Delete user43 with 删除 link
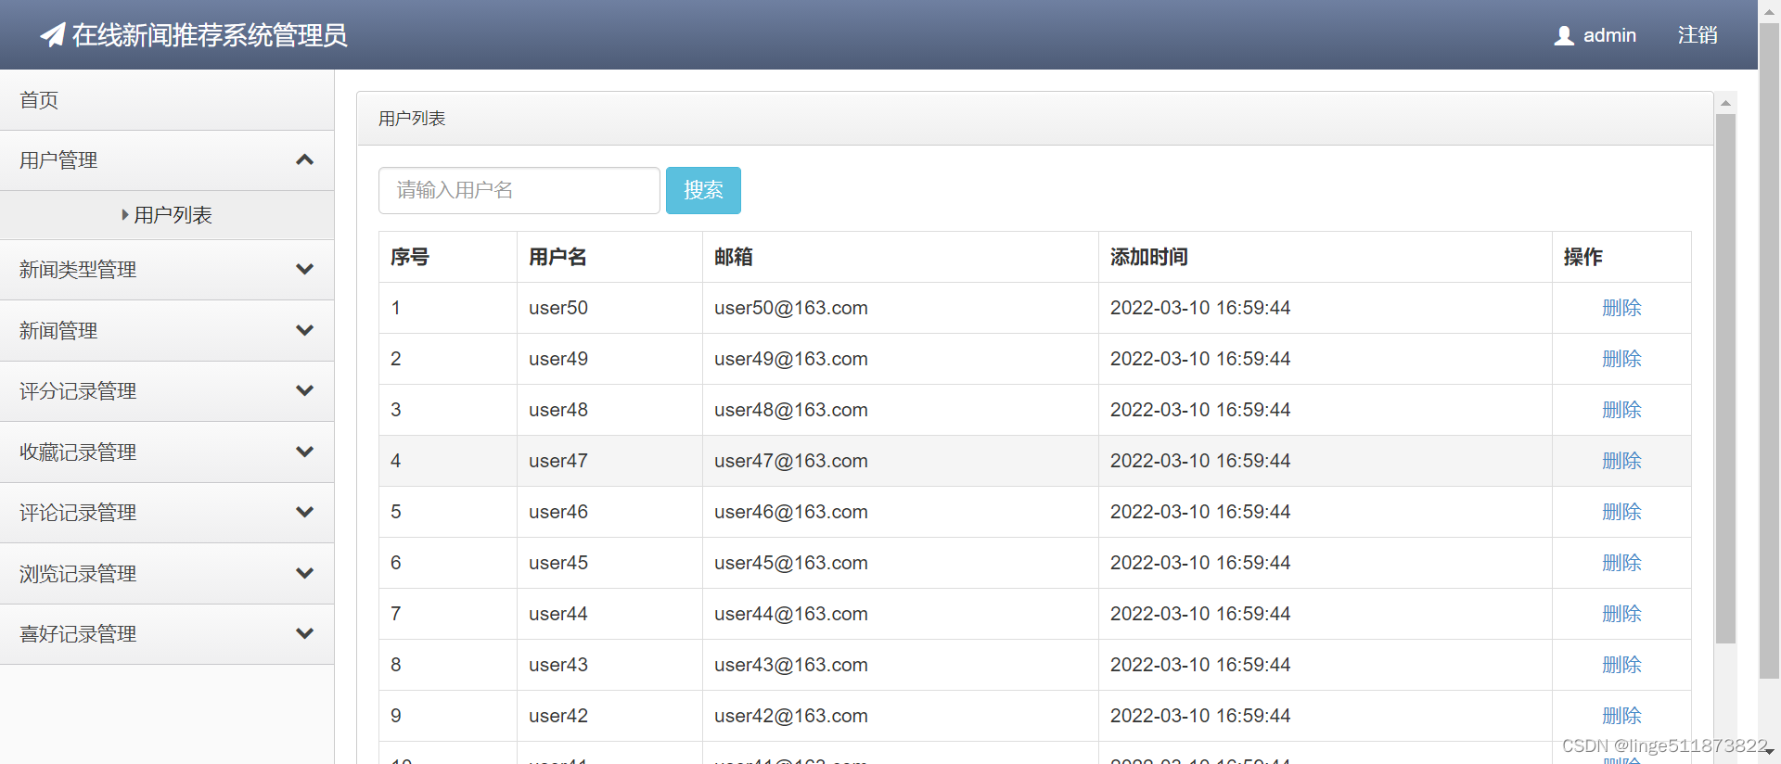1781x764 pixels. [x=1621, y=665]
